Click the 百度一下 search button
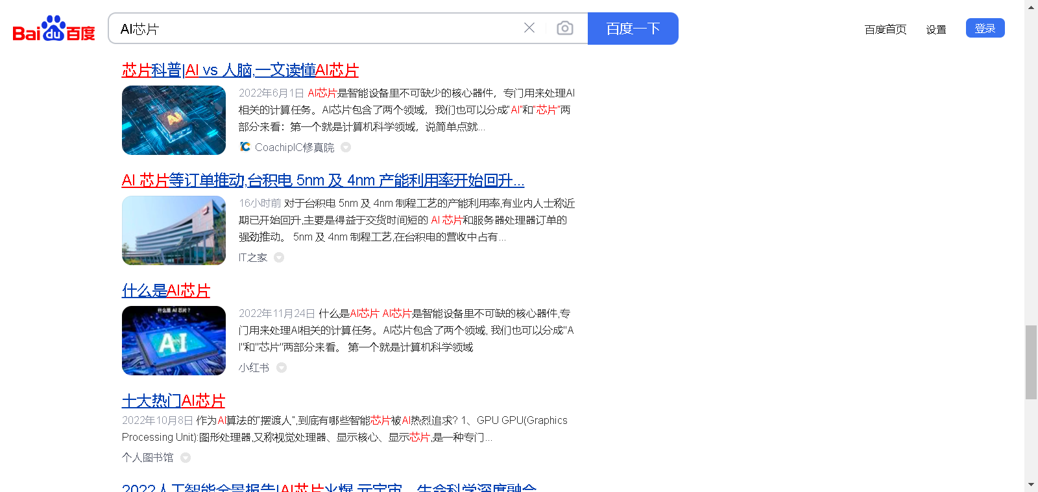The height and width of the screenshot is (492, 1038). coord(633,29)
